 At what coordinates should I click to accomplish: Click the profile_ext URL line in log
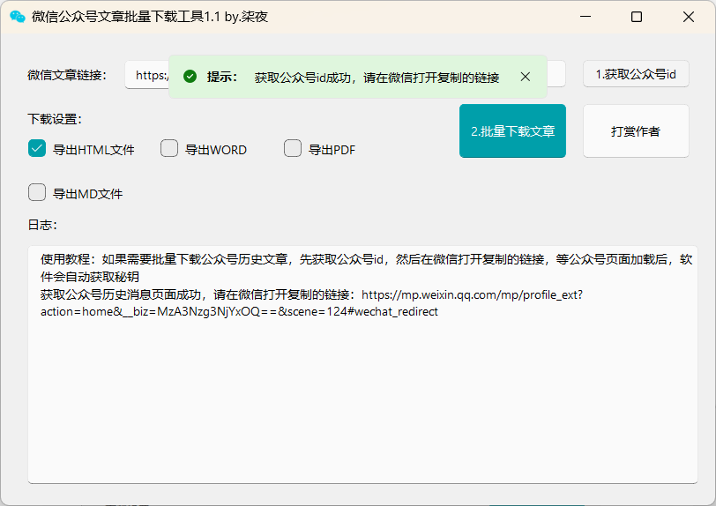tap(311, 294)
